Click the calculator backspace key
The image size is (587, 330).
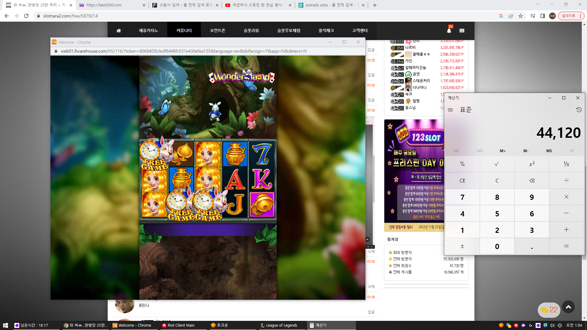pyautogui.click(x=532, y=181)
